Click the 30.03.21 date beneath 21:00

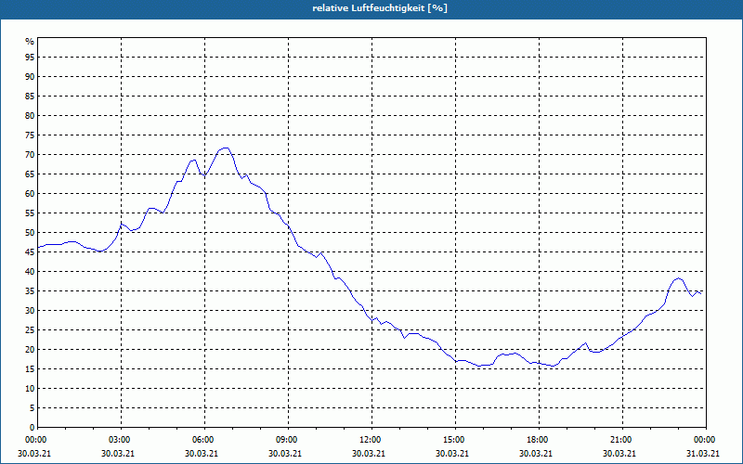619,454
